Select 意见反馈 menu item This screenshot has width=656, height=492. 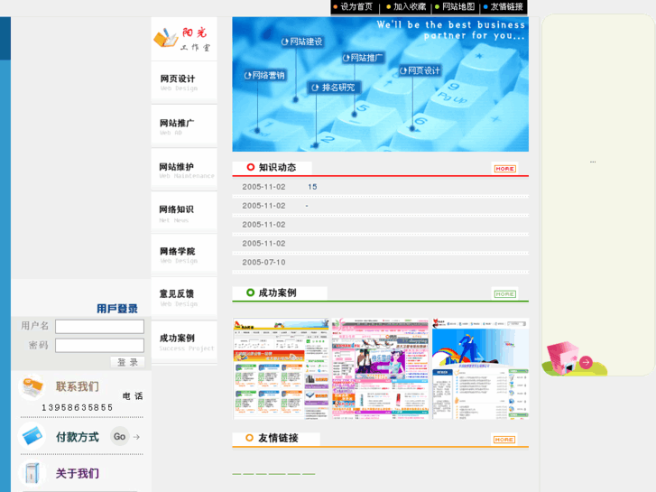(184, 297)
